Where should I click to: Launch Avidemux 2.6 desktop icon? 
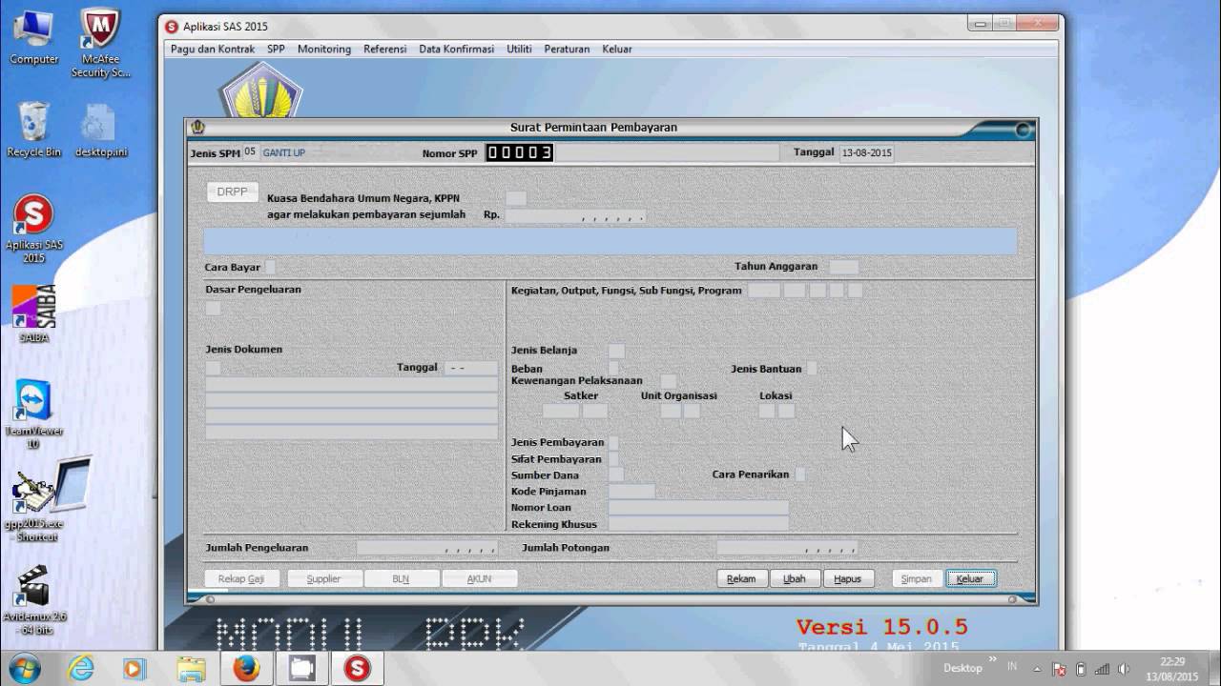pyautogui.click(x=34, y=598)
